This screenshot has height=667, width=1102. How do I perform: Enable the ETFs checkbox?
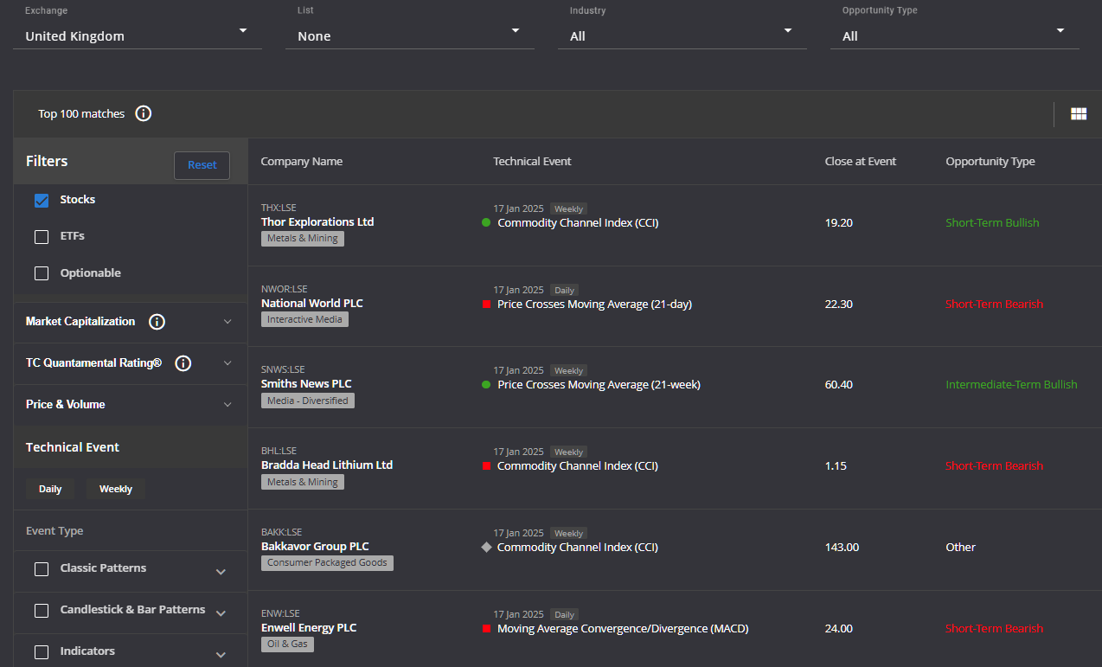[x=42, y=237]
